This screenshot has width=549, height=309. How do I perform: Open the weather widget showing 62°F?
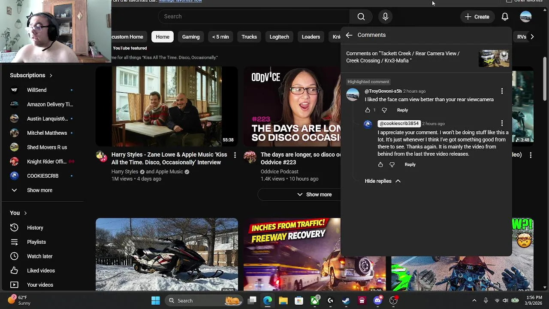pyautogui.click(x=19, y=300)
